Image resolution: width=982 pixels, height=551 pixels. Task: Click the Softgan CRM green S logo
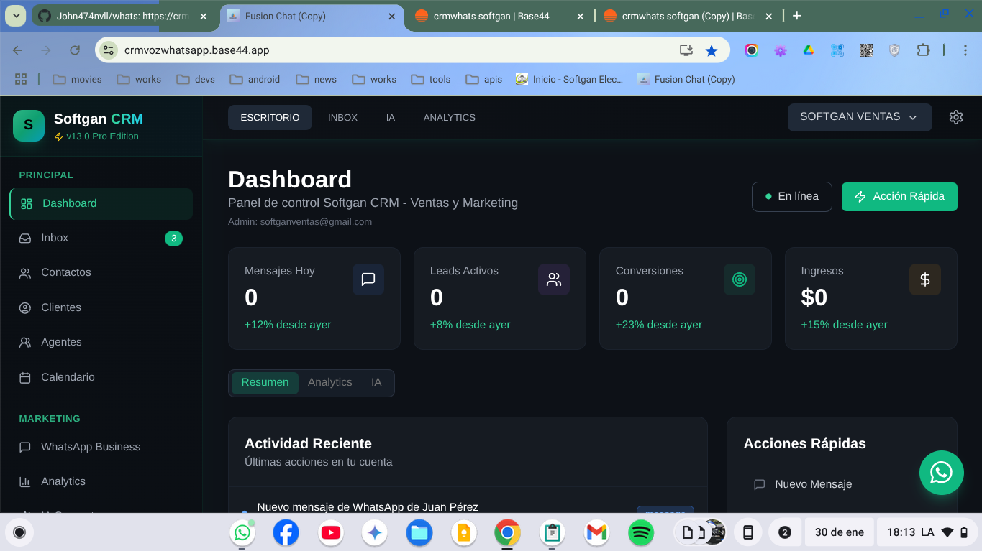tap(29, 126)
